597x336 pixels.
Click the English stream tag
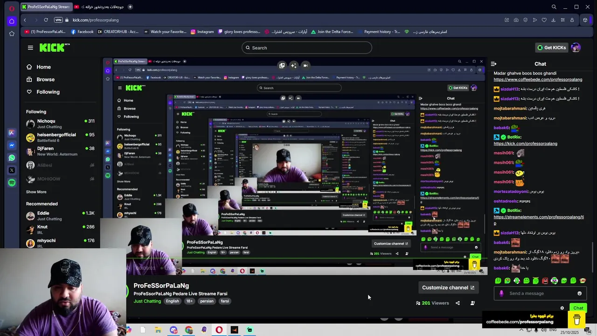coord(173,301)
